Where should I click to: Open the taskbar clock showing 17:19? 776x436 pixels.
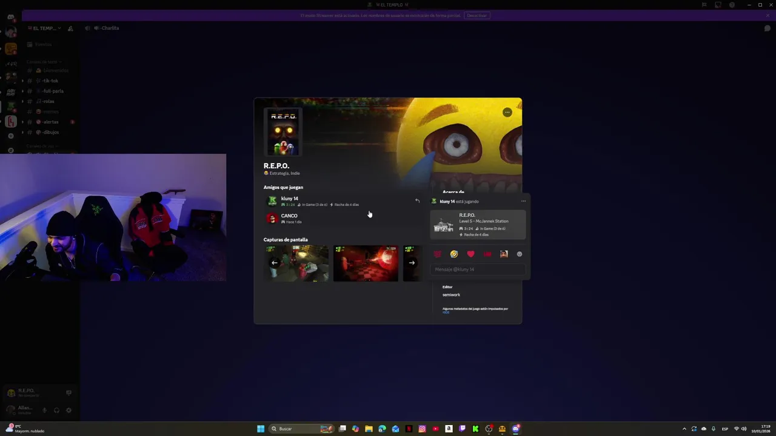click(761, 429)
